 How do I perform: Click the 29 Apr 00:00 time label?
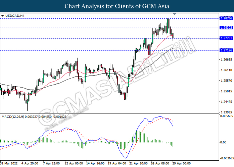point(182,163)
